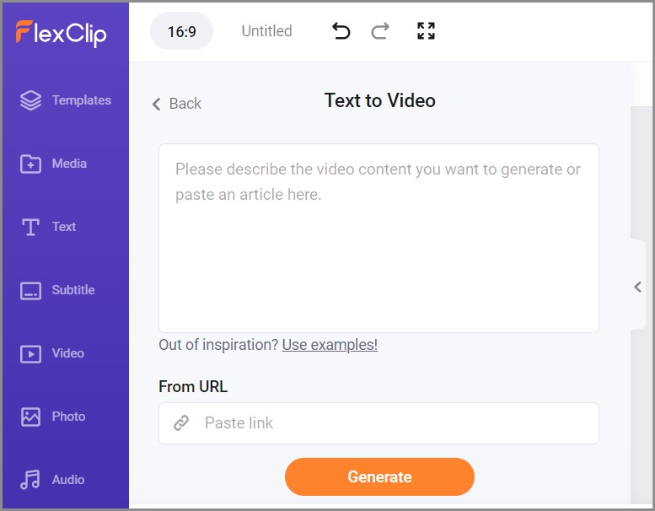The width and height of the screenshot is (655, 511).
Task: Click the Use examples! link
Action: (x=330, y=345)
